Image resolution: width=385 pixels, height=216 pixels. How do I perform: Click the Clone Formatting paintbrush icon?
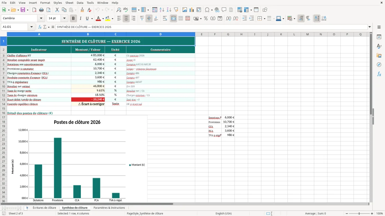coord(82,10)
